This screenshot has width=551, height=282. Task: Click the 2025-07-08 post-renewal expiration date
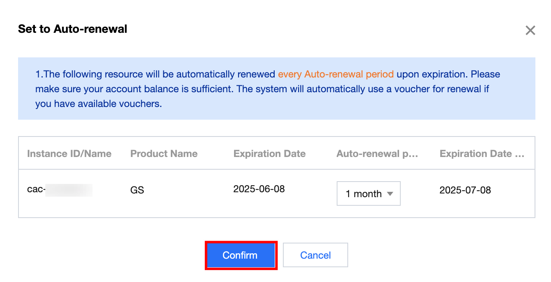pyautogui.click(x=465, y=190)
